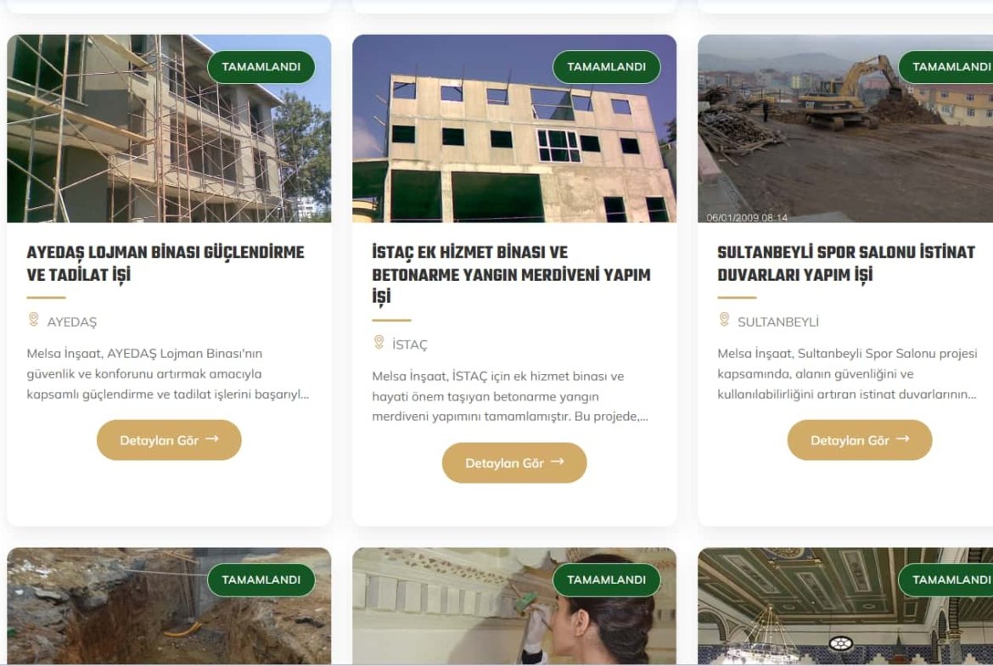The width and height of the screenshot is (993, 666).
Task: Click the arrow icon in AYEDAŞ Detayları Gör button
Action: 212,439
